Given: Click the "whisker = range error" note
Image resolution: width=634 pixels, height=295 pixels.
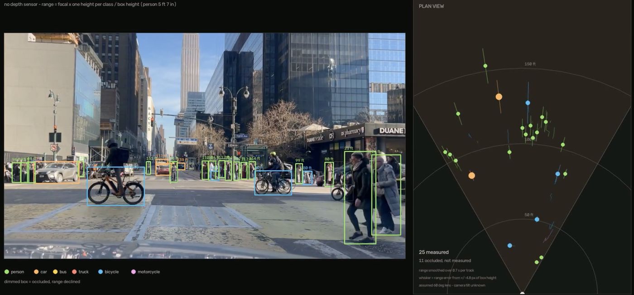Looking at the screenshot, I should [457, 278].
